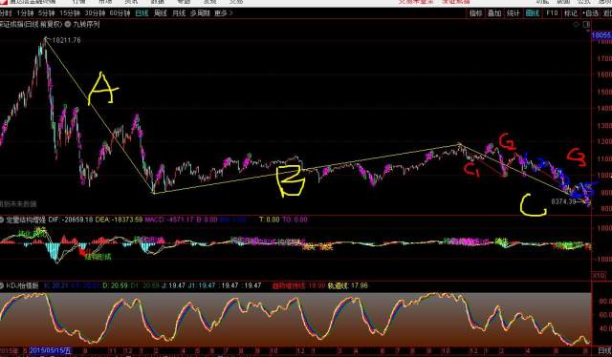
Task: Click the highlighted date 2015/05/15 on time axis
Action: click(x=51, y=350)
